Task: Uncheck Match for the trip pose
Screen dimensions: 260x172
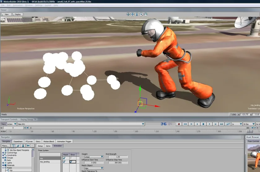Action: point(64,158)
